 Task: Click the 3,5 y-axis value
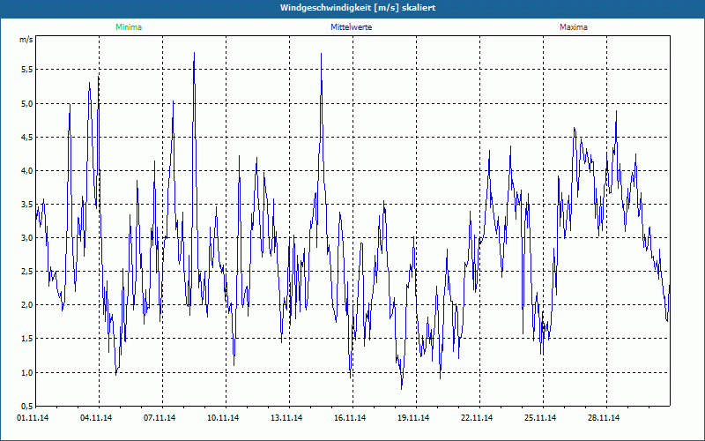coord(26,205)
